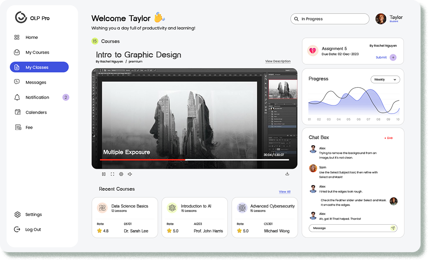This screenshot has width=428, height=260.
Task: Select Messages in the sidebar
Action: coord(36,82)
